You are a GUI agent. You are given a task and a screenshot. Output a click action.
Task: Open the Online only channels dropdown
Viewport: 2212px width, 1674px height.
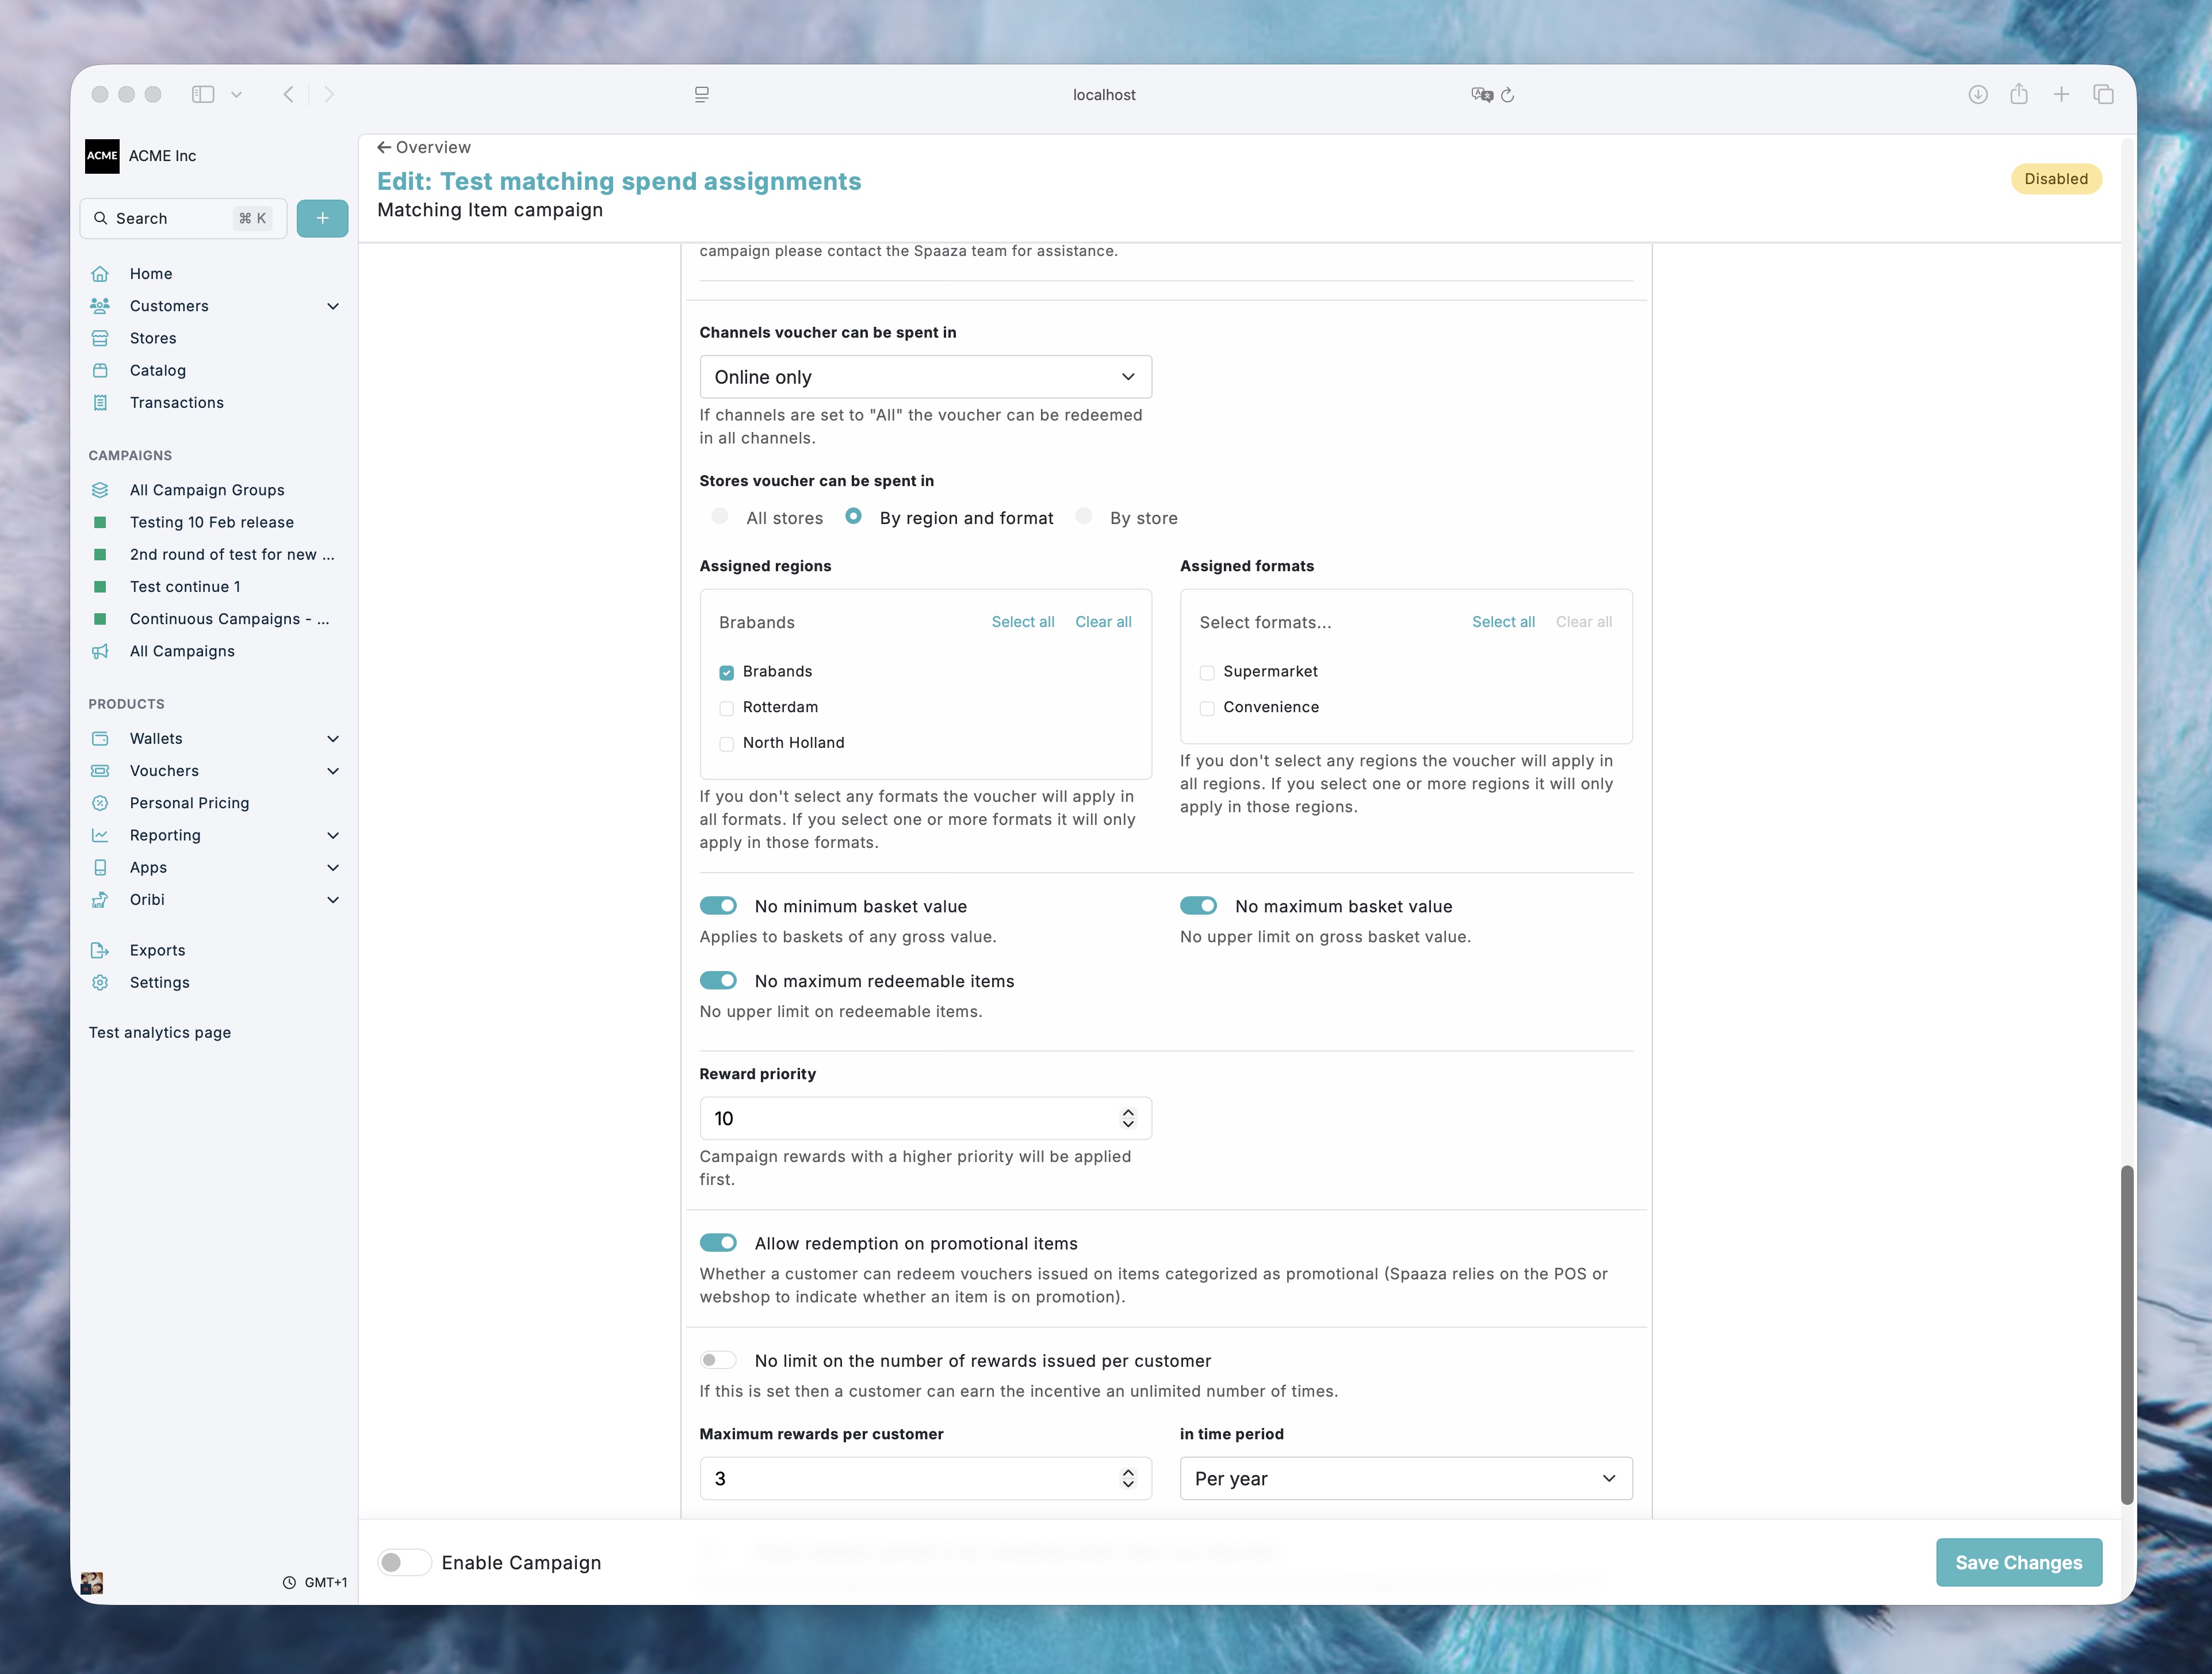point(925,377)
